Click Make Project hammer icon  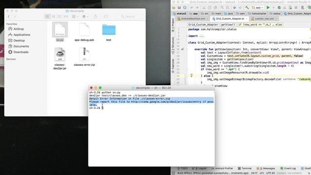tap(247, 8)
